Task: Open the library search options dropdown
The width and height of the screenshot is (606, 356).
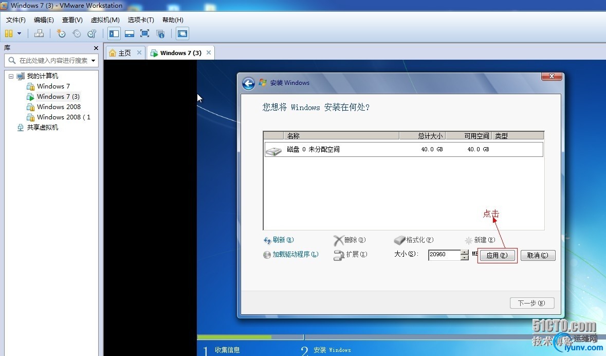Action: point(93,61)
